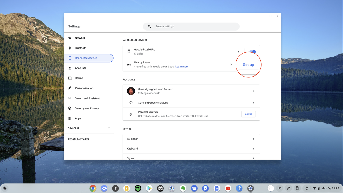This screenshot has height=193, width=343.
Task: Open Personalization settings
Action: 84,88
